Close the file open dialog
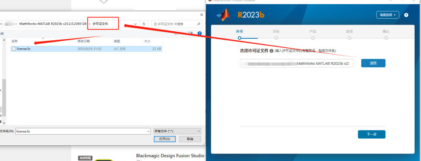421x161 pixels. 202,15
